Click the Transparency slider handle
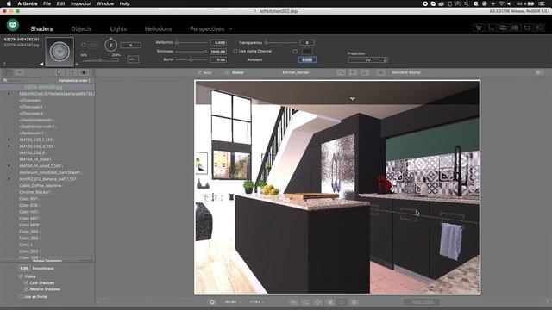552x310 pixels. (267, 42)
